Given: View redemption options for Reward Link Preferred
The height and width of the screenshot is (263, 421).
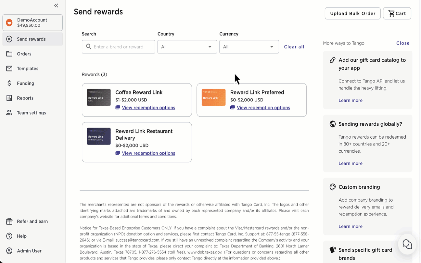Looking at the screenshot, I should [263, 107].
